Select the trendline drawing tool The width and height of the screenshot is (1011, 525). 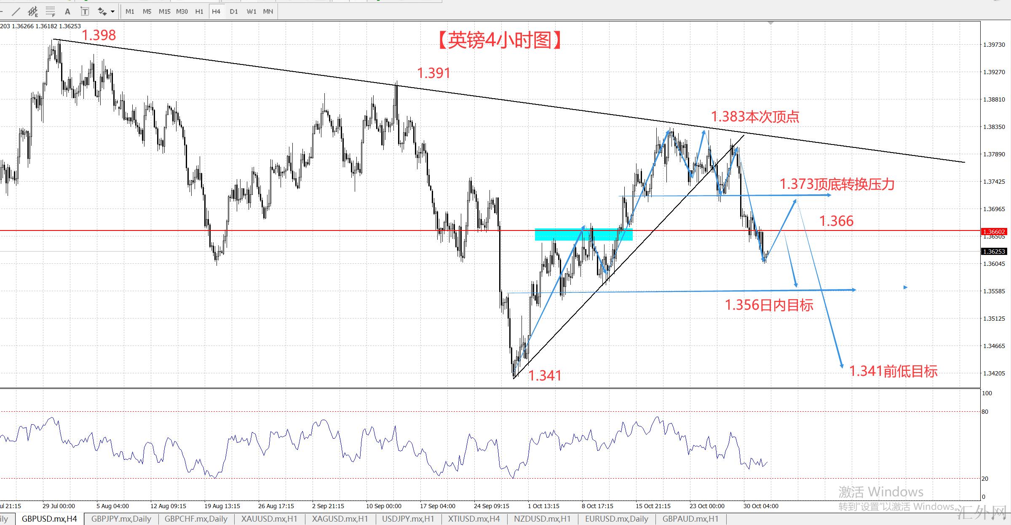point(16,11)
